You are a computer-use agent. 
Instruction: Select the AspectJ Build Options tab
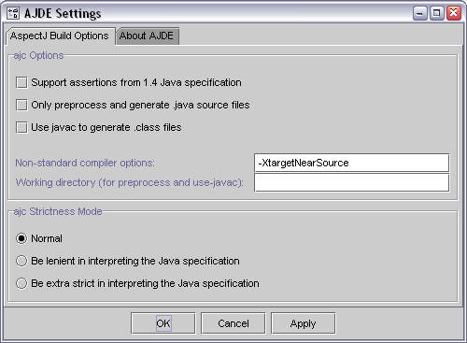click(60, 36)
